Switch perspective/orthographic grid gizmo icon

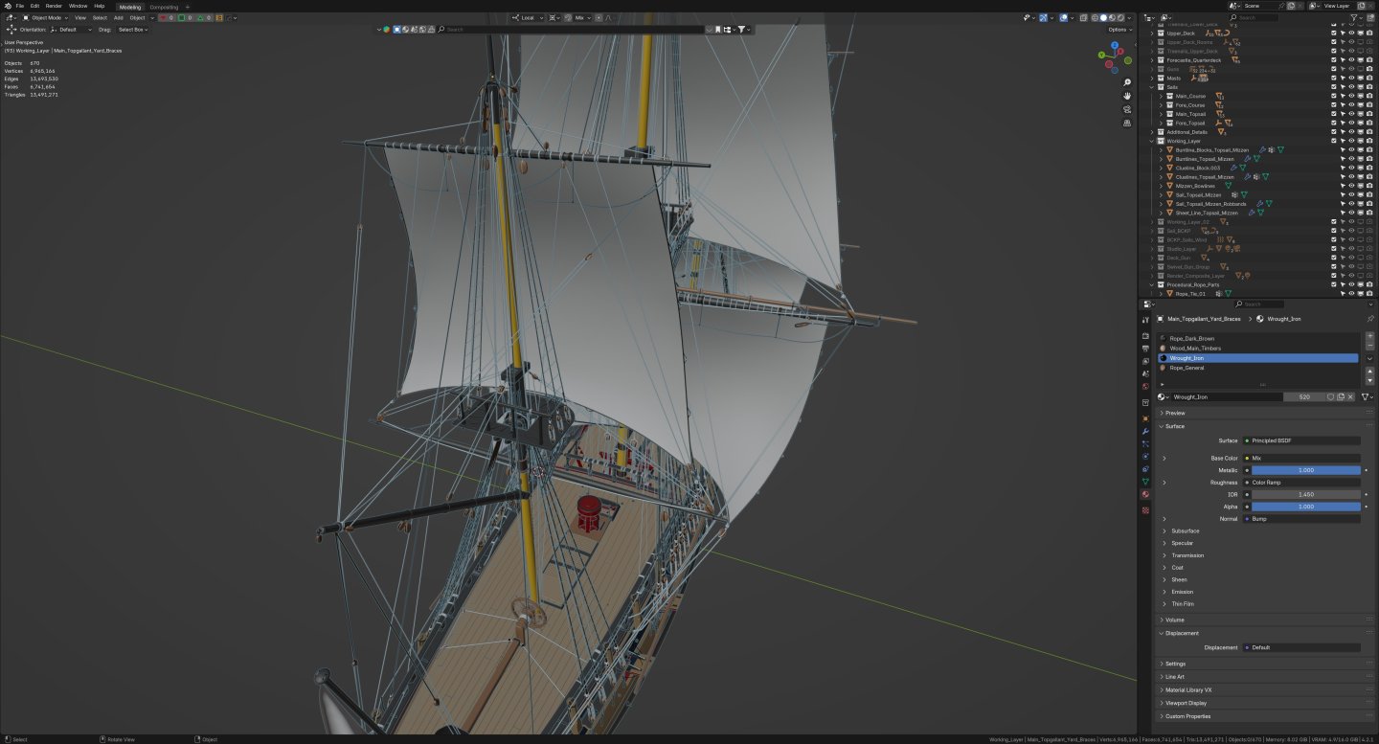1128,123
